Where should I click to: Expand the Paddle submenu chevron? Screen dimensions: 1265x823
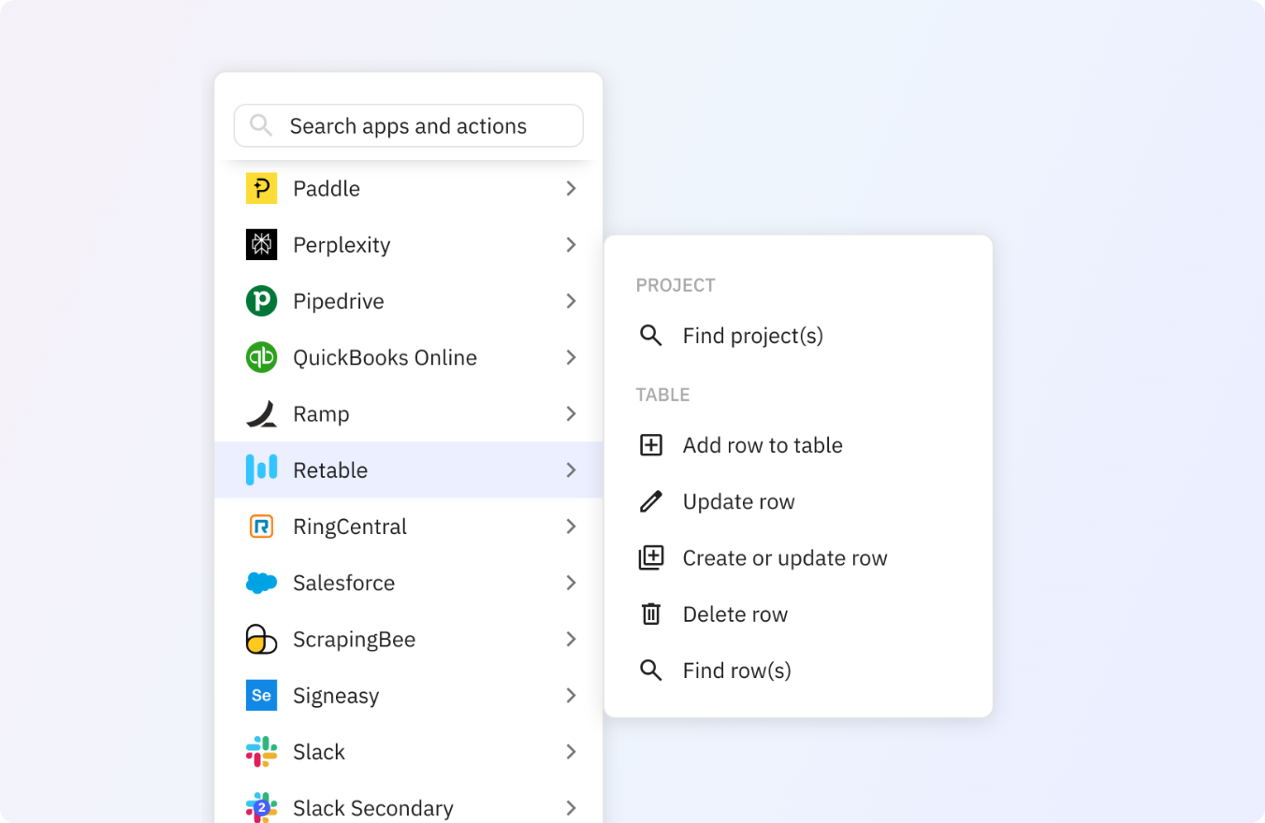point(571,188)
